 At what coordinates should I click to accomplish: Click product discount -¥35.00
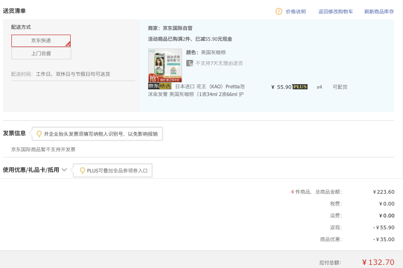point(384,239)
